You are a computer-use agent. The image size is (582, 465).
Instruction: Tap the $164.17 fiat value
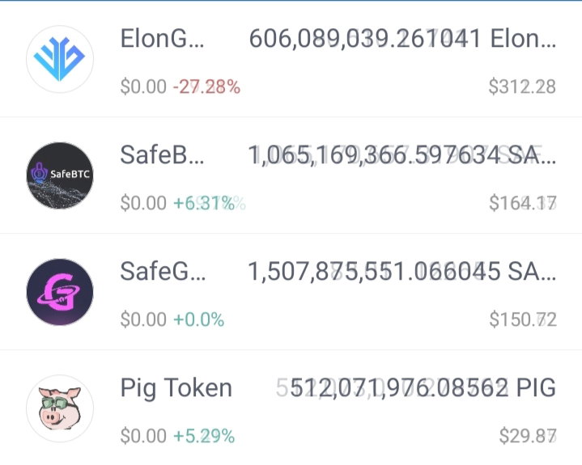coord(523,203)
